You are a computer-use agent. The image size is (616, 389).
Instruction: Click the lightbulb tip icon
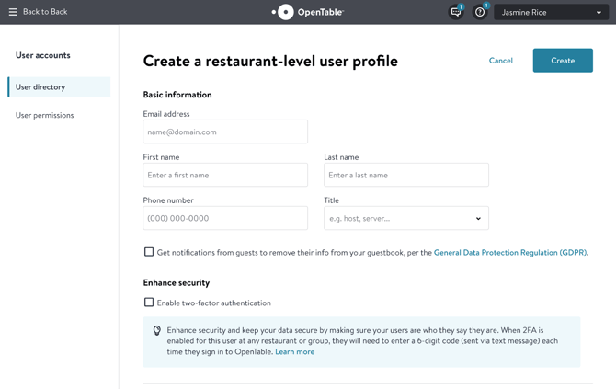tap(157, 330)
